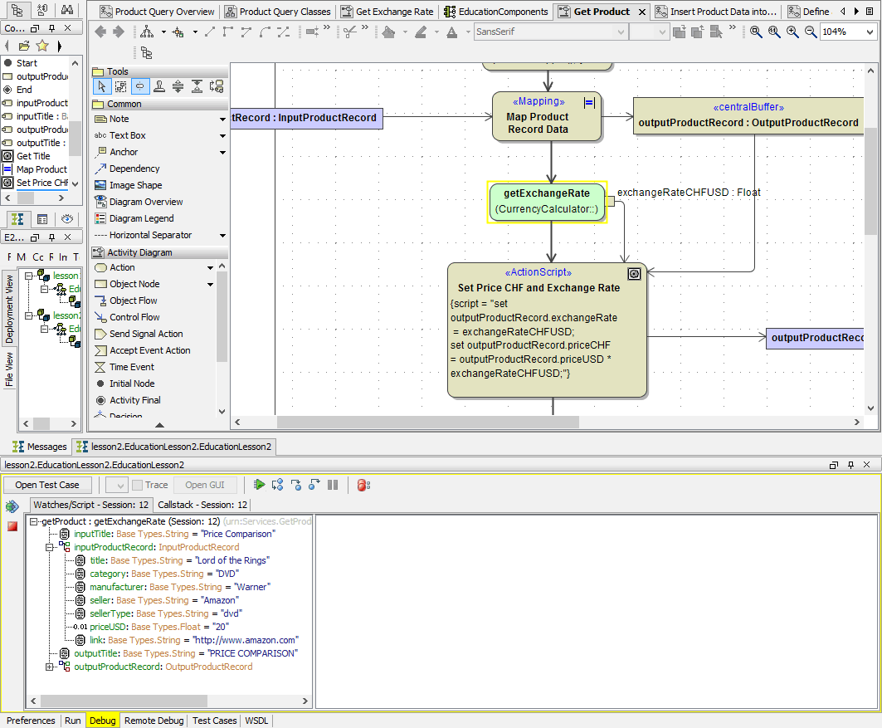The image size is (882, 728).
Task: Click the binoculars search icon
Action: [67, 10]
